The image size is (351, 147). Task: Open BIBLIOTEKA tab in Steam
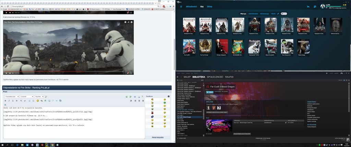click(x=199, y=77)
